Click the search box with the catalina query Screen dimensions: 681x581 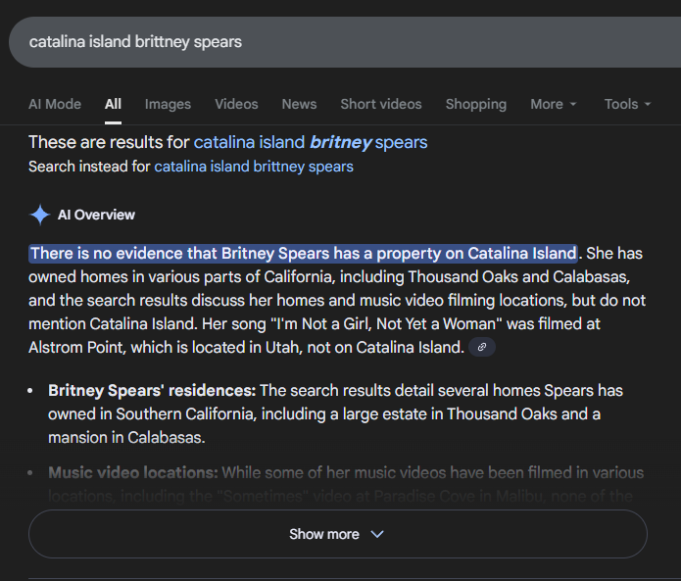[345, 42]
